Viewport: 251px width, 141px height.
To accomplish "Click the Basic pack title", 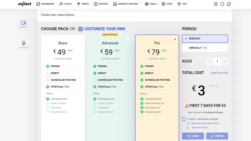I will tap(63, 43).
